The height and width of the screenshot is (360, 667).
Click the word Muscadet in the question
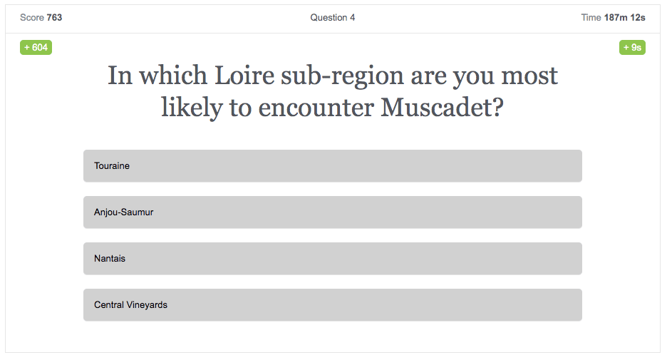pos(442,107)
